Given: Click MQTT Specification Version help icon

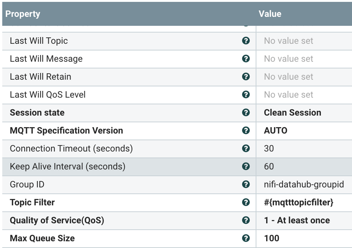Looking at the screenshot, I should pyautogui.click(x=246, y=131).
